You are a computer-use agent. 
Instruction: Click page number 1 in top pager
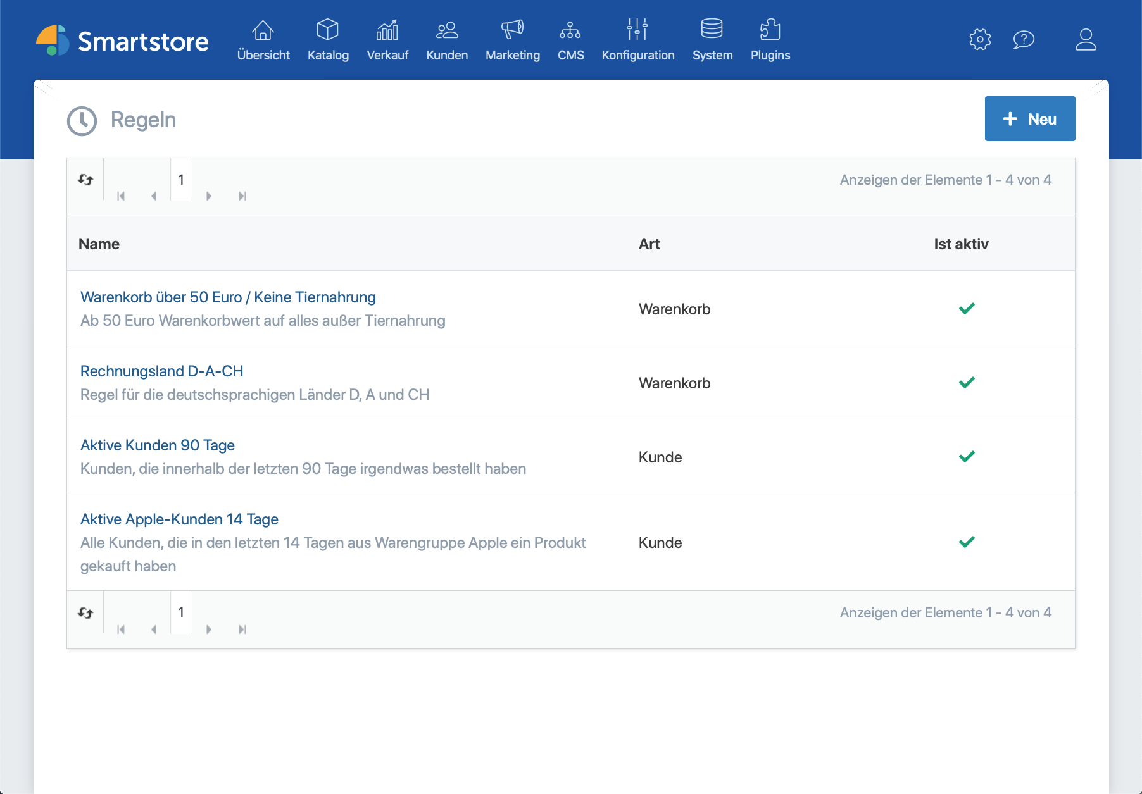(181, 180)
